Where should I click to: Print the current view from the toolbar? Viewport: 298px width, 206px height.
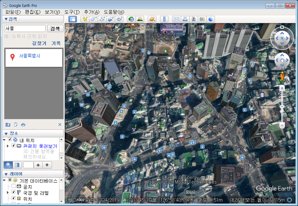tap(185, 19)
